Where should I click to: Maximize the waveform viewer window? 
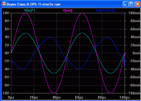pos(132,4)
